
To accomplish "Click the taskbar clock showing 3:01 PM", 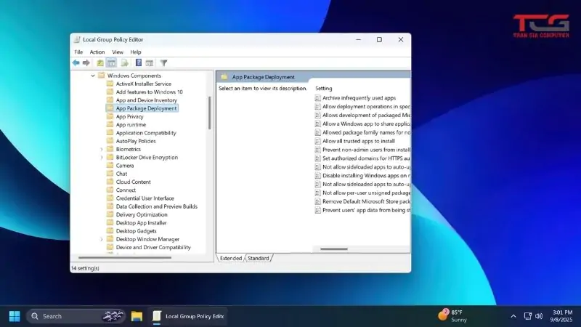I will [x=562, y=316].
